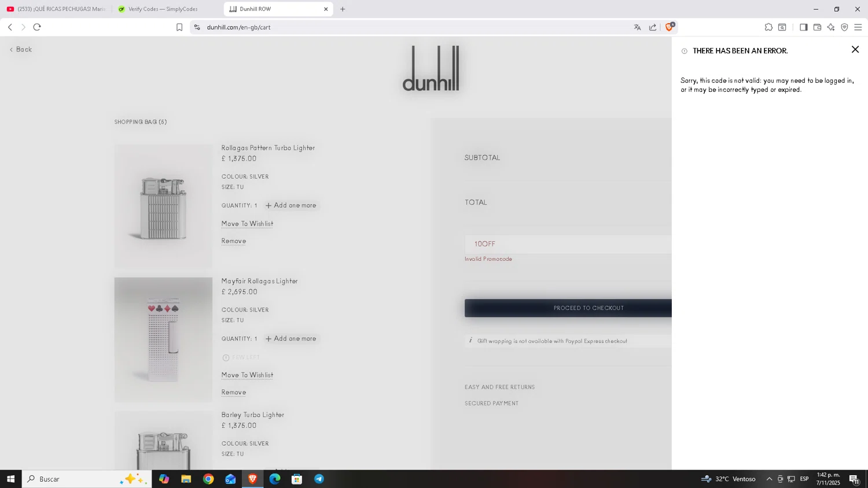This screenshot has height=488, width=868.
Task: View site information icon in address bar
Action: tap(197, 27)
